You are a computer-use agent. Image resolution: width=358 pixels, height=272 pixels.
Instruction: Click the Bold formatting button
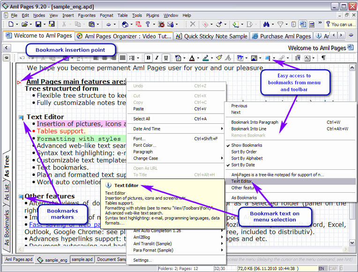148,58
